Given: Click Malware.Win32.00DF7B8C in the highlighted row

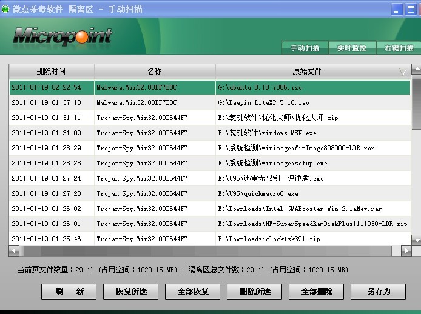Looking at the screenshot, I should pyautogui.click(x=136, y=87).
